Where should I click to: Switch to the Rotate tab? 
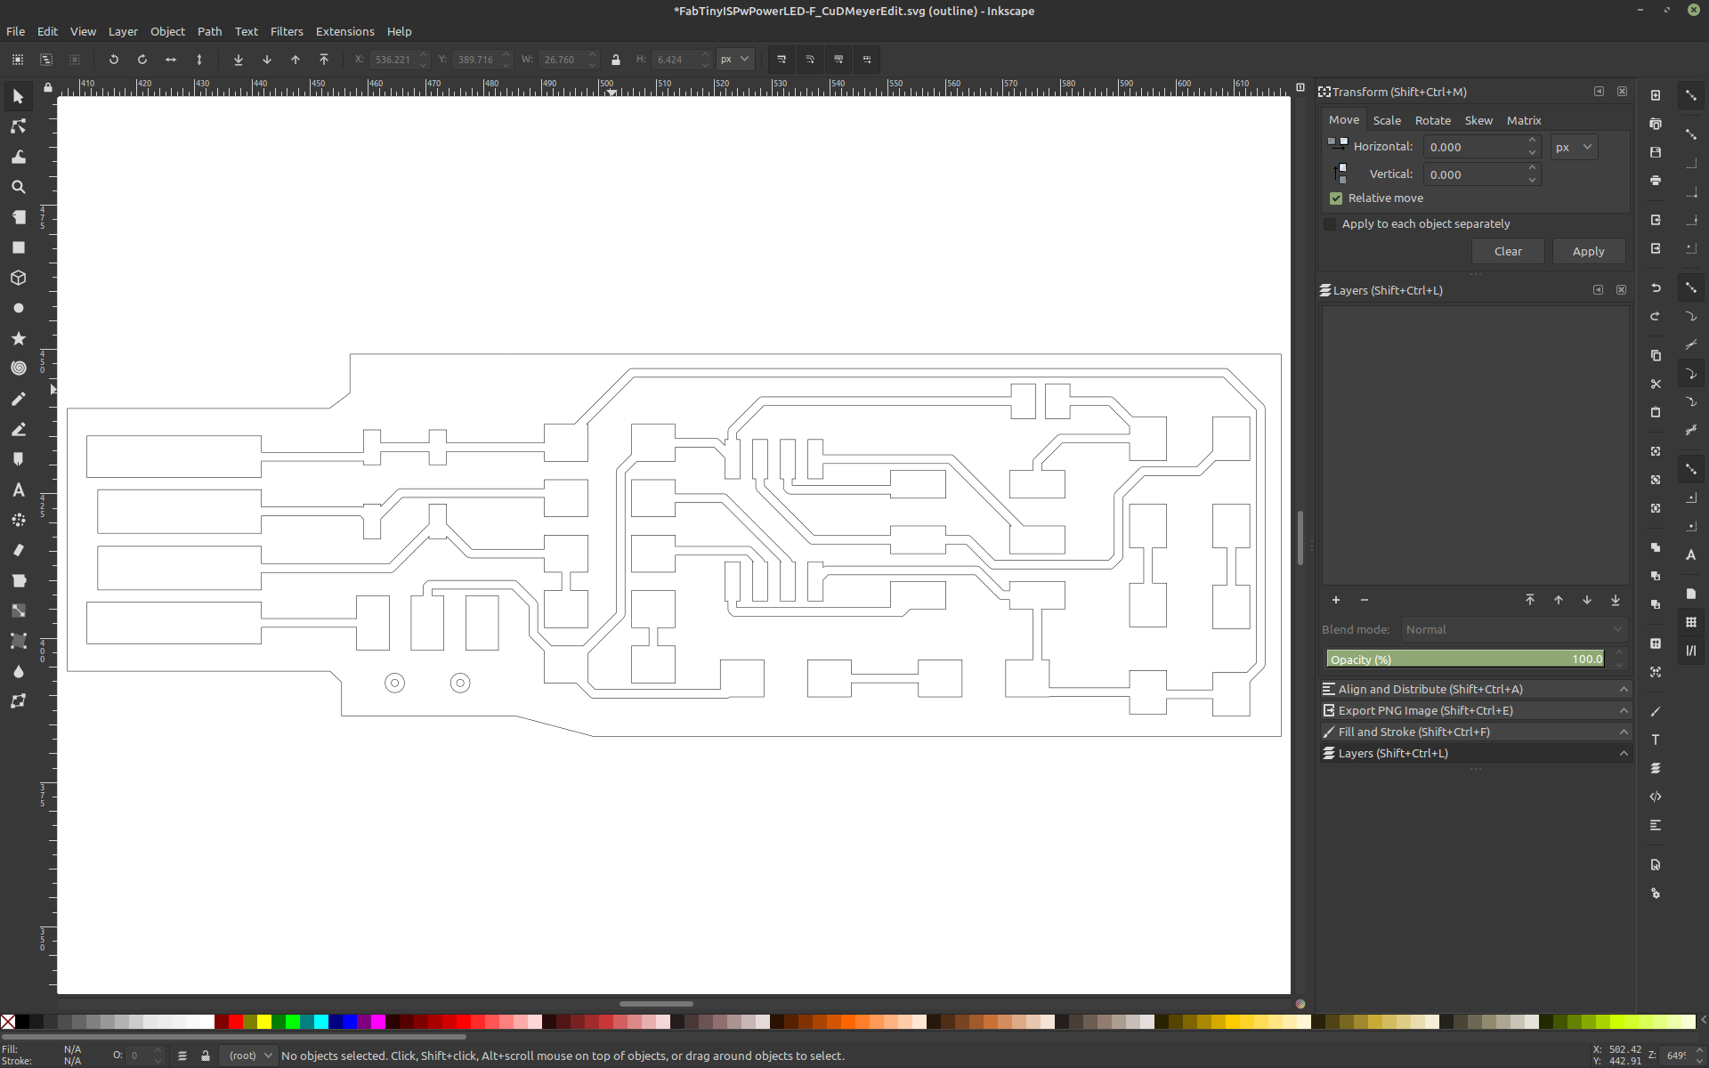(1432, 120)
